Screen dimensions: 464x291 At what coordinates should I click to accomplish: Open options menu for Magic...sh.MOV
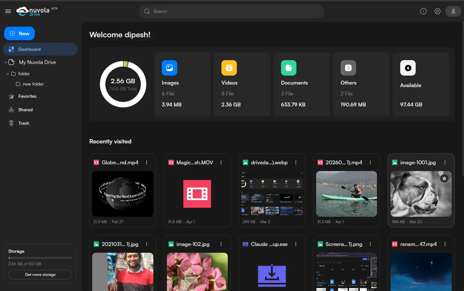point(221,163)
